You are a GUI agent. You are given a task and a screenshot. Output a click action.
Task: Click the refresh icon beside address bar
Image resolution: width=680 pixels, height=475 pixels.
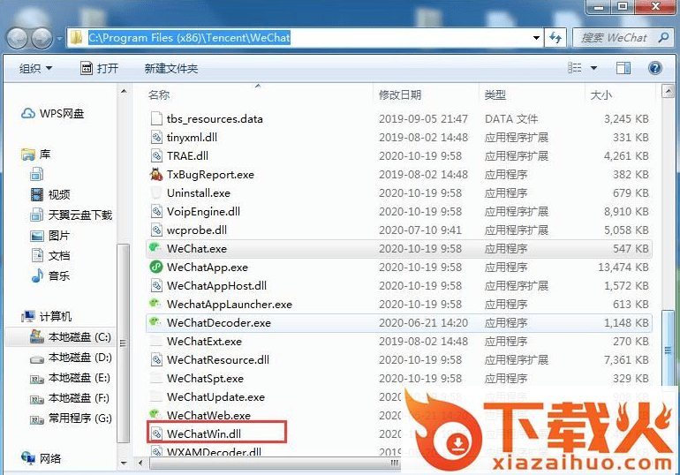pyautogui.click(x=556, y=38)
